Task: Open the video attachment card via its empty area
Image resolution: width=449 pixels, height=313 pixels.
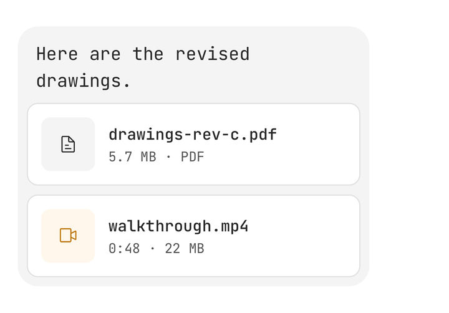Action: [315, 236]
